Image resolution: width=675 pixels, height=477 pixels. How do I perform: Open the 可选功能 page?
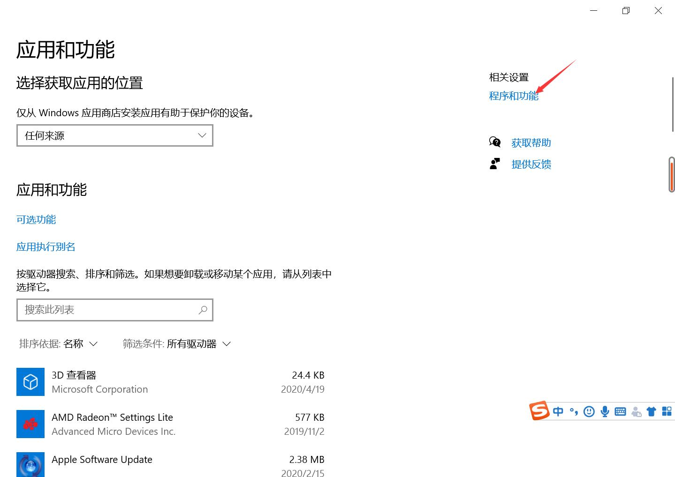point(36,219)
